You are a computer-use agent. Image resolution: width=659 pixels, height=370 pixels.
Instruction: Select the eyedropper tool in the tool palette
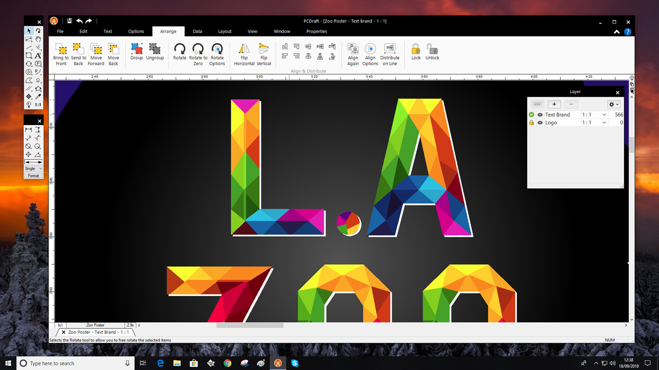point(38,96)
